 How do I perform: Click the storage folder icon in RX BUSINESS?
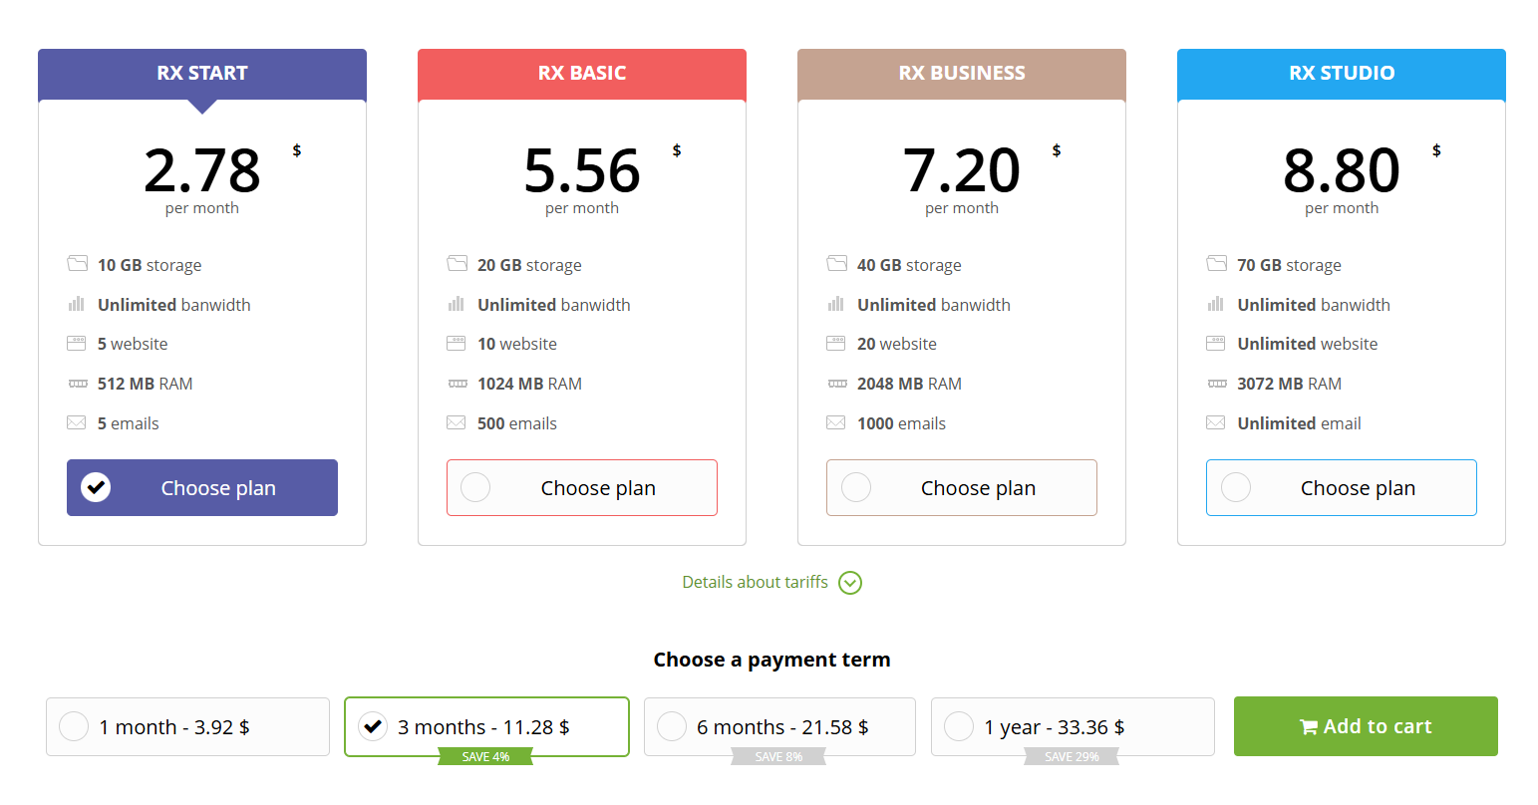coord(836,264)
